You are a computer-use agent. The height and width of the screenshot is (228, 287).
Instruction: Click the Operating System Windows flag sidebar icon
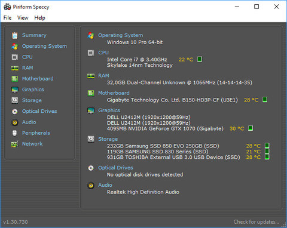click(x=15, y=46)
